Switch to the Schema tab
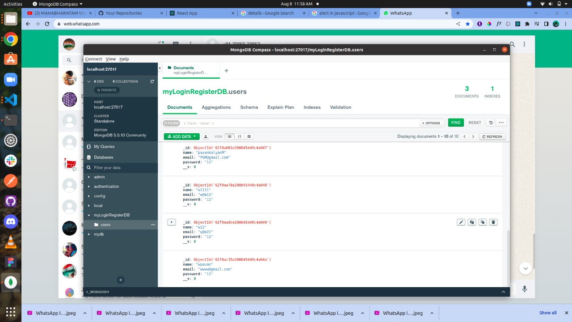 [249, 107]
